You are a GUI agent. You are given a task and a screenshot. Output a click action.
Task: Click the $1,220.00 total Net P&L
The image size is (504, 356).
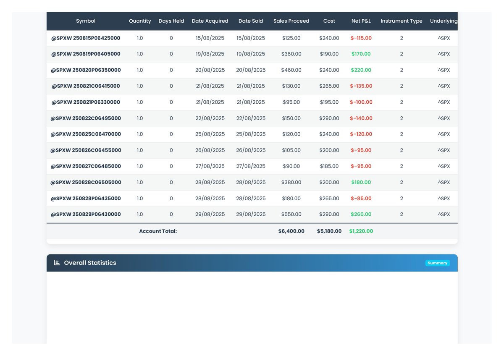(361, 231)
